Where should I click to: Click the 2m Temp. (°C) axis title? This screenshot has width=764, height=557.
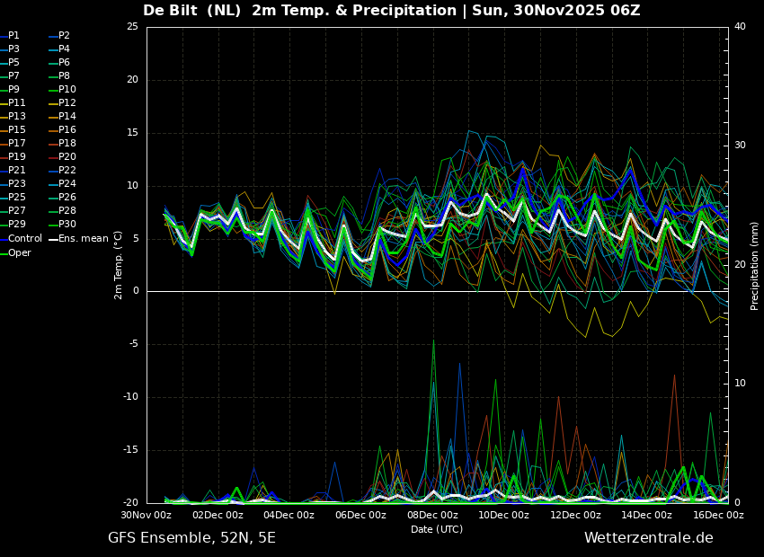[x=119, y=265]
